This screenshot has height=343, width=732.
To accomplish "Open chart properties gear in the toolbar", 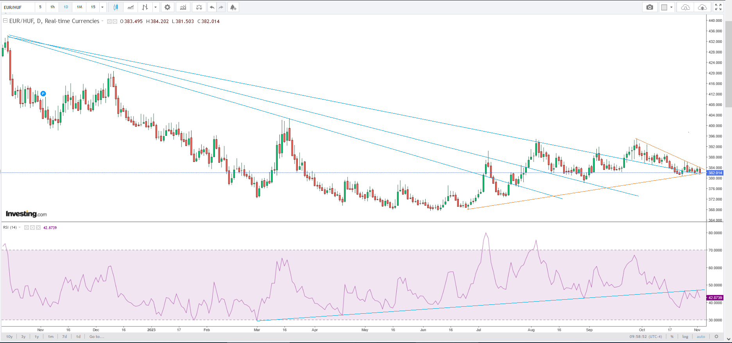I will coord(167,7).
